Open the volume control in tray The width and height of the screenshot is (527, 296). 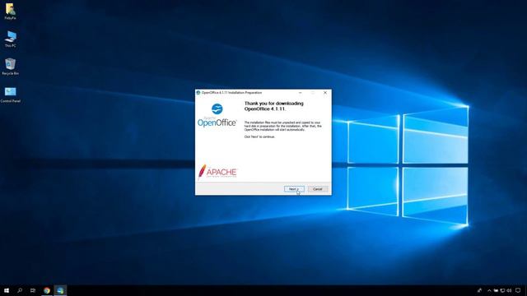coord(509,290)
